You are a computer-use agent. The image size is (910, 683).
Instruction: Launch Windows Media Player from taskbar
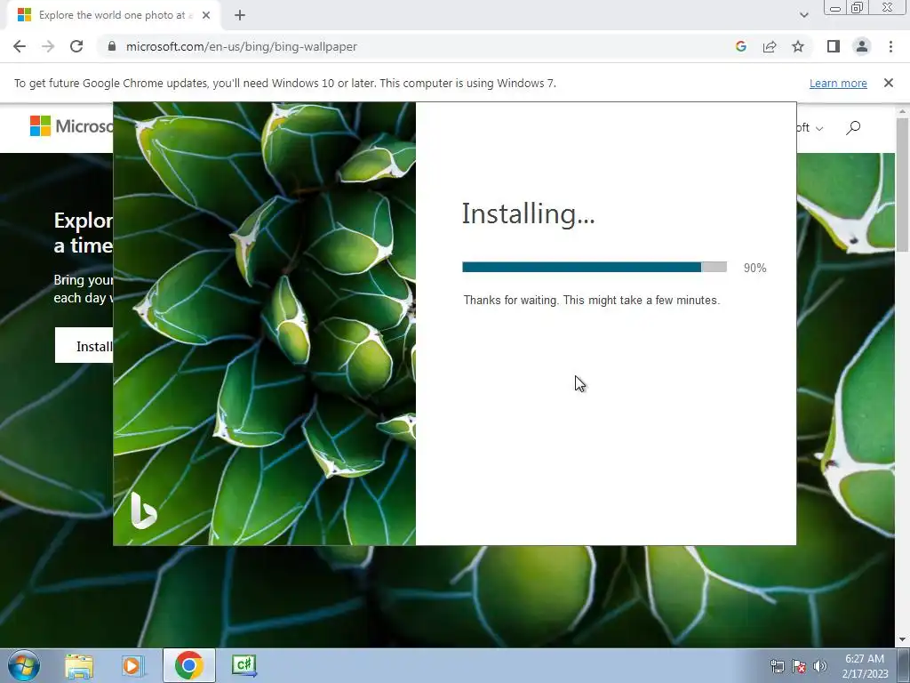coord(132,665)
